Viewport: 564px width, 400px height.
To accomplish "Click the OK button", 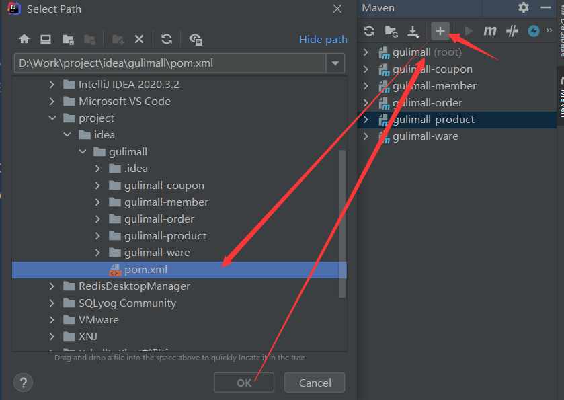I will pyautogui.click(x=244, y=383).
